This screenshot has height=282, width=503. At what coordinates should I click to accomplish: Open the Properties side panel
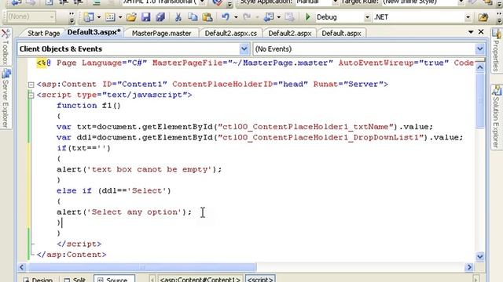(x=497, y=50)
